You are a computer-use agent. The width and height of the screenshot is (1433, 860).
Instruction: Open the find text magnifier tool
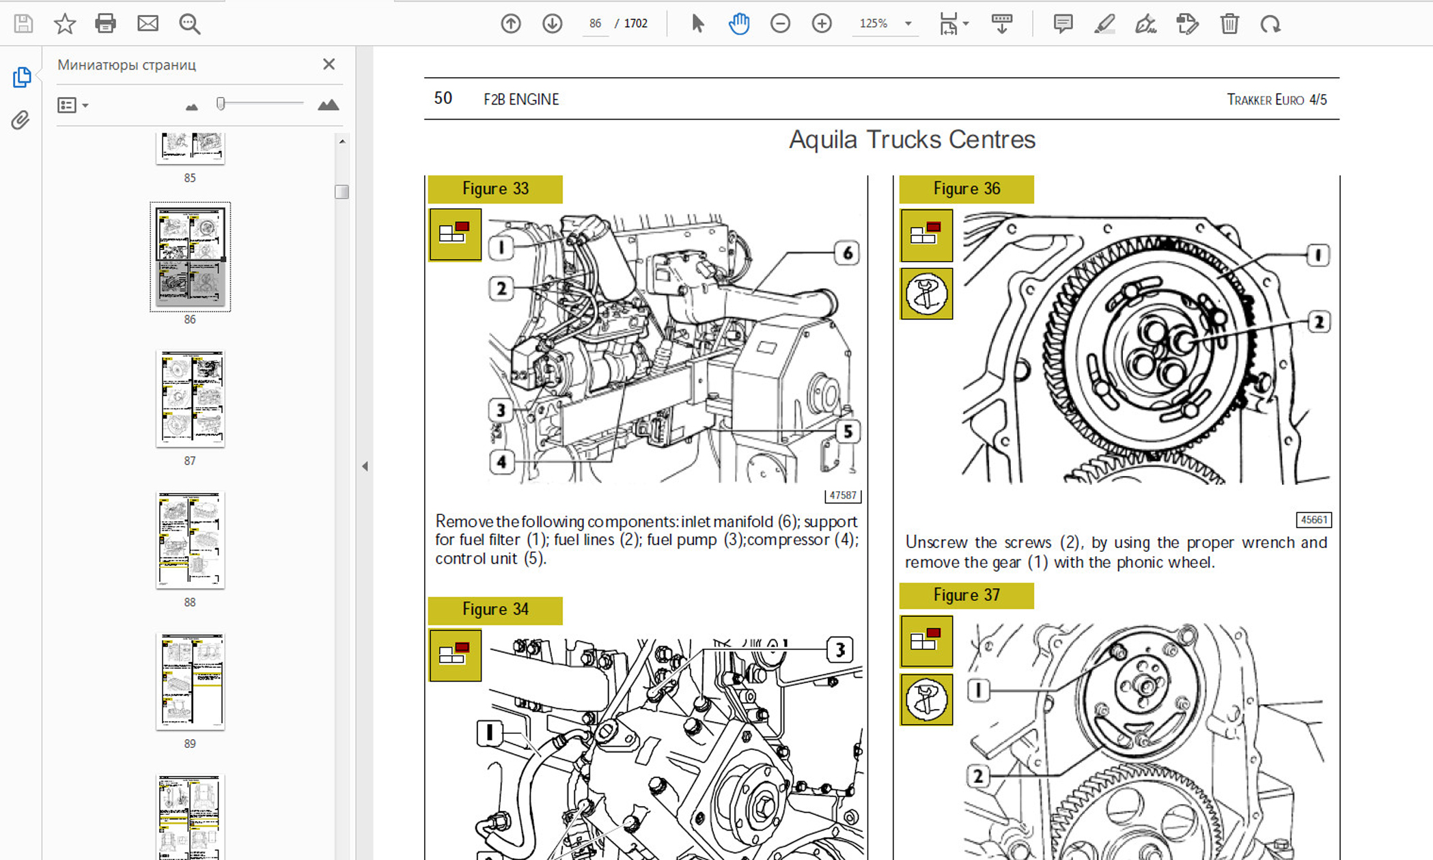coord(189,24)
